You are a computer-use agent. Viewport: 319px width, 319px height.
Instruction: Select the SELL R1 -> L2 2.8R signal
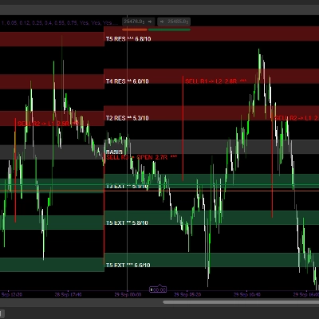[x=216, y=81]
